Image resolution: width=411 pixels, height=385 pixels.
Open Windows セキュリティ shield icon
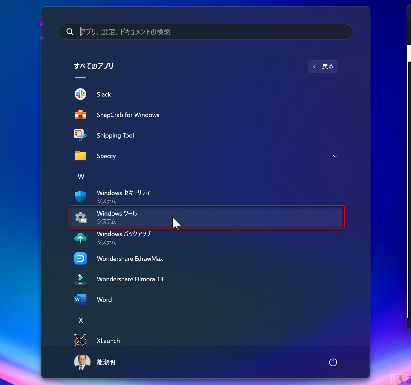point(80,196)
